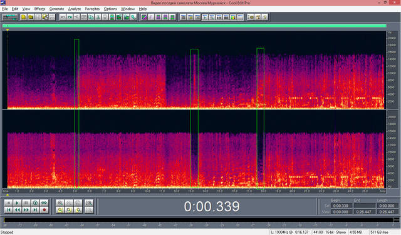Screen dimensions: 401x235
Task: Open a file with the yellow folder icon
Action: (x=31, y=17)
